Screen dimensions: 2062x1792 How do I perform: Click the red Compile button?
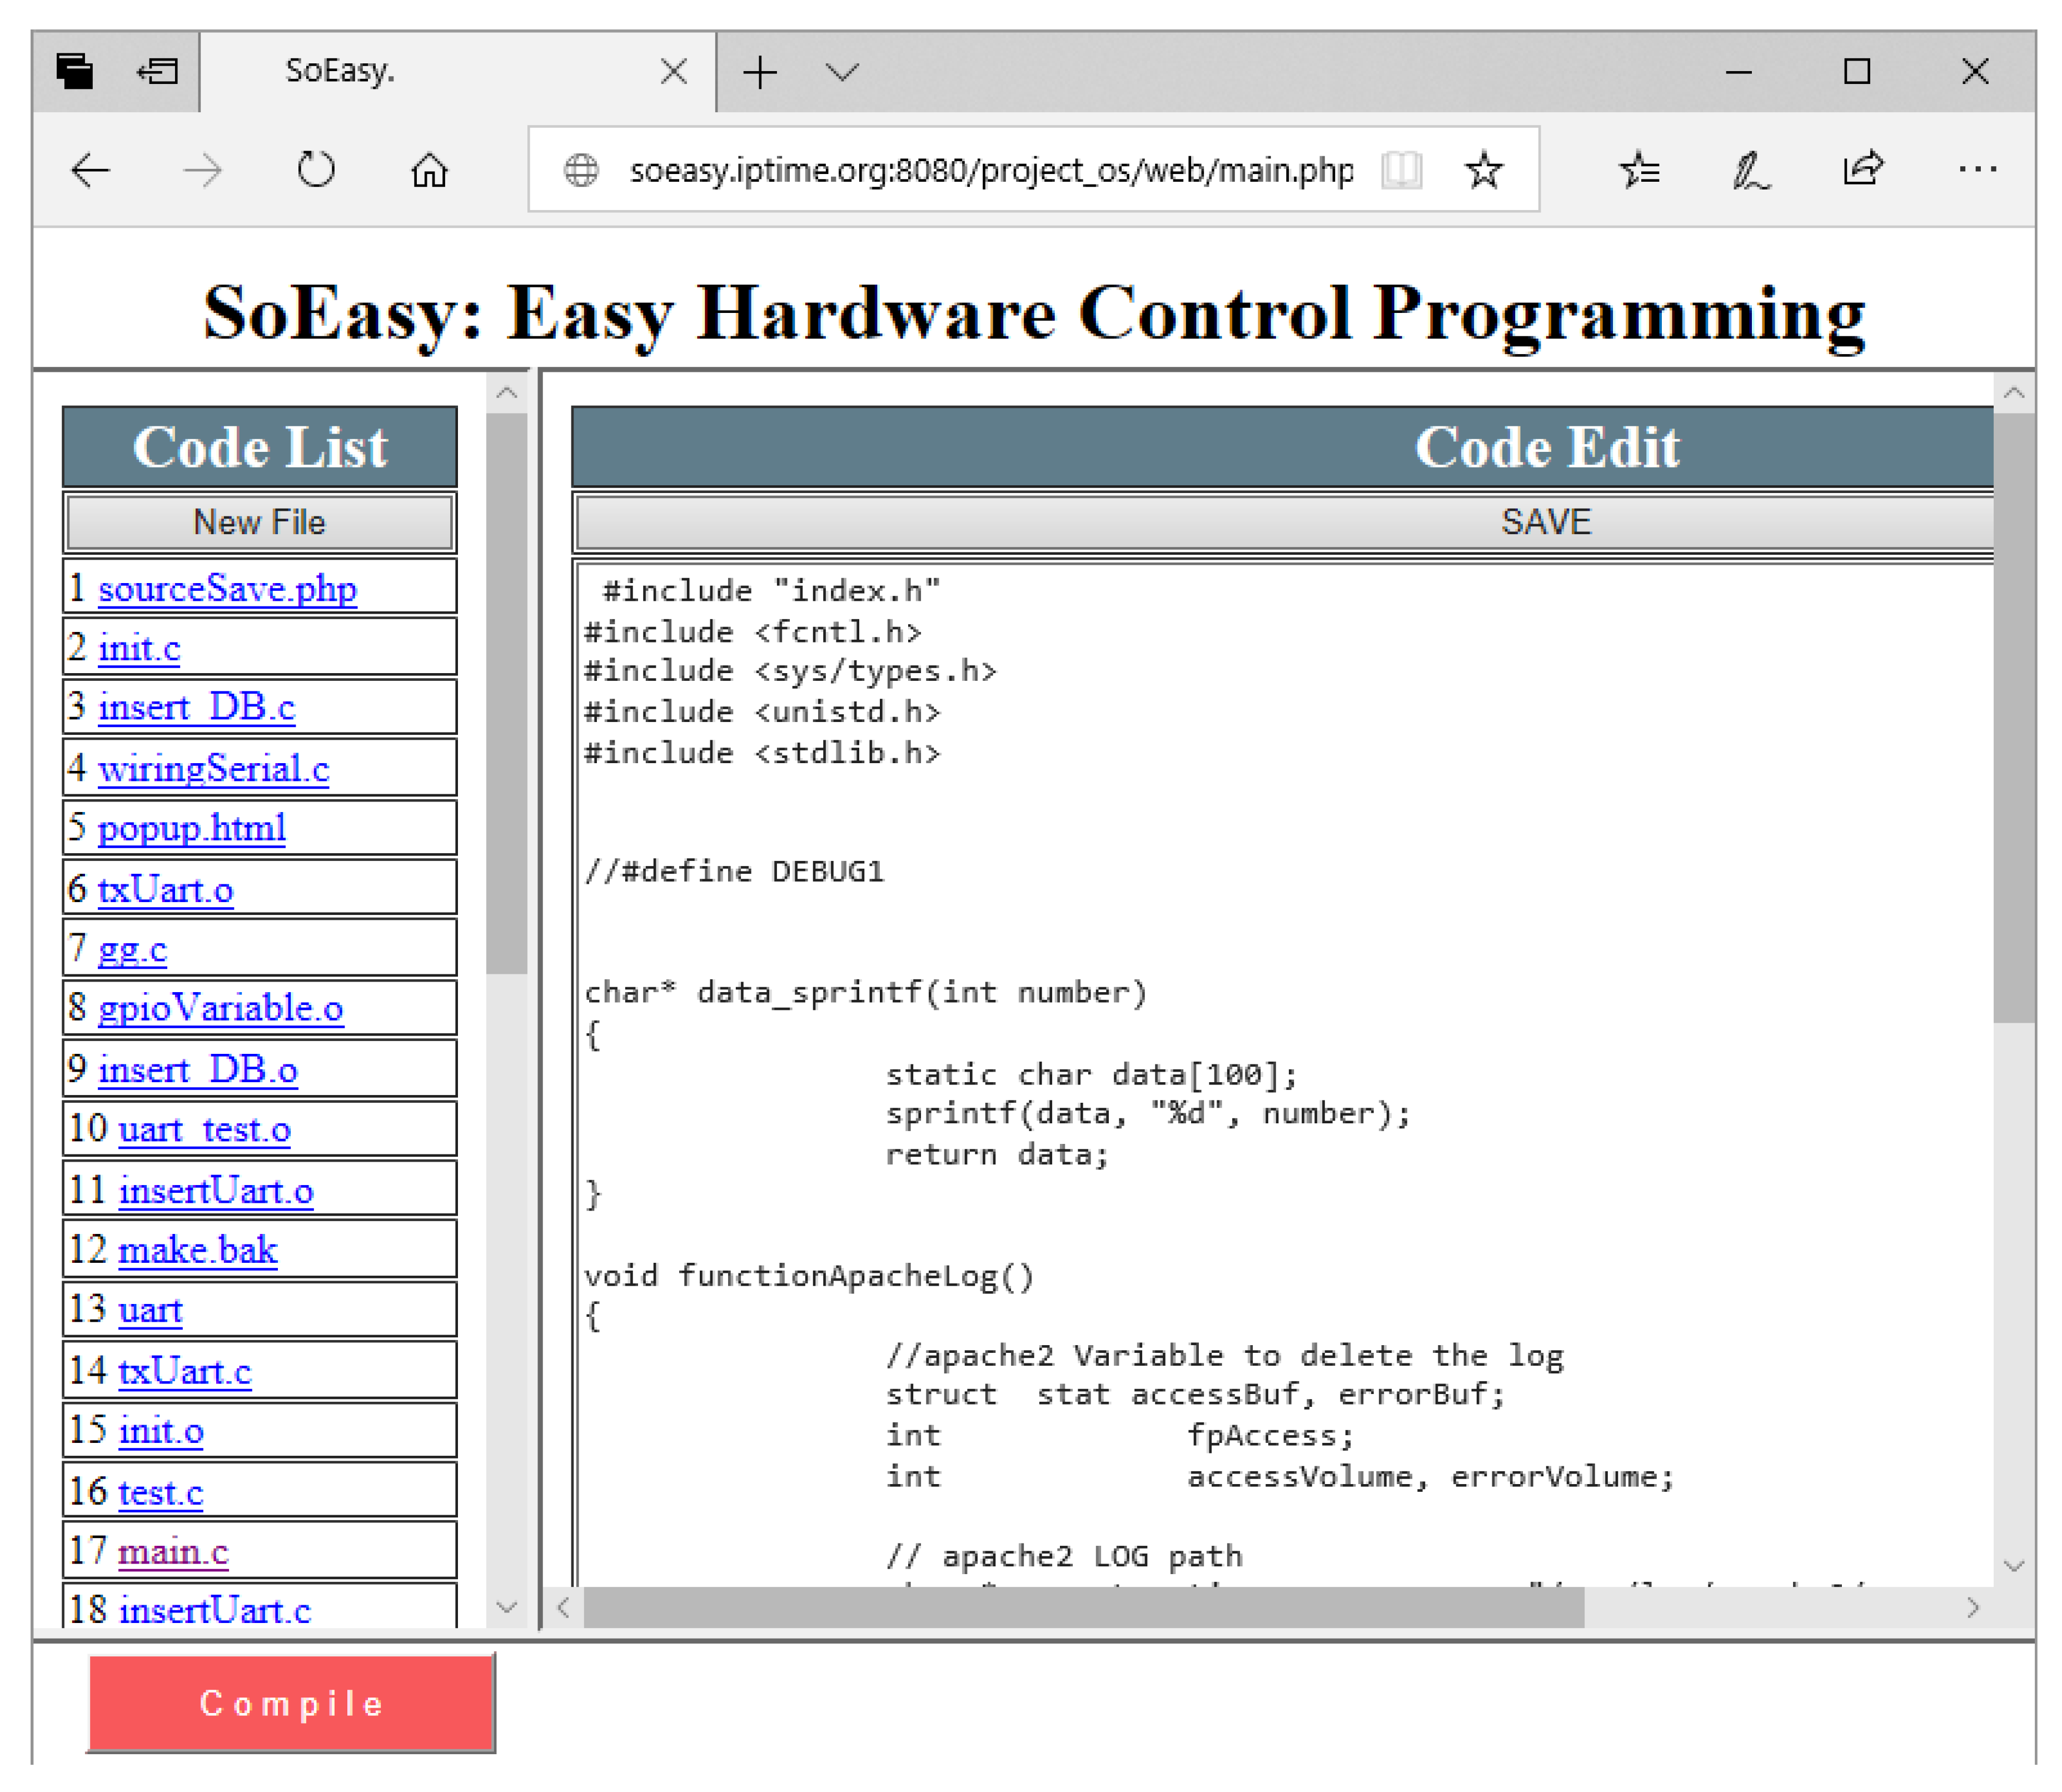pos(291,1702)
